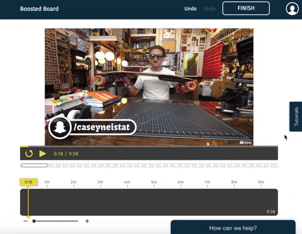Image resolution: width=302 pixels, height=234 pixels.
Task: Click the 0:18 / 9:38 time readout
Action: point(66,153)
